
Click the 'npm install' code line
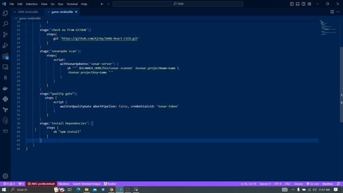[67, 132]
